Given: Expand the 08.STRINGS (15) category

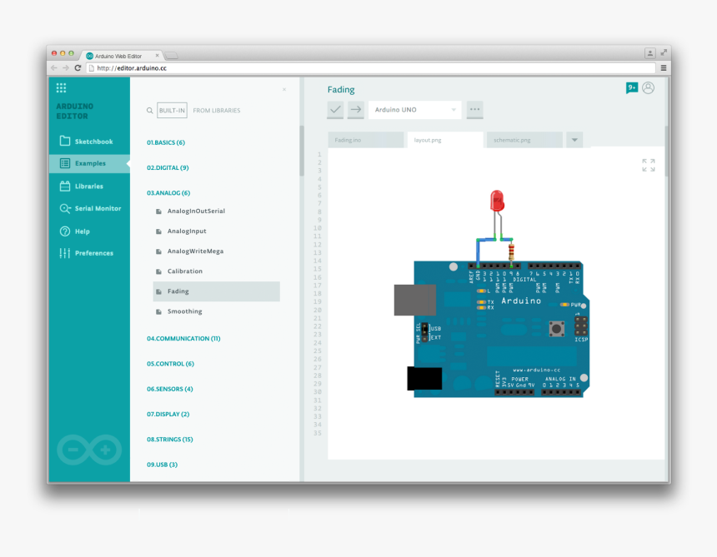Looking at the screenshot, I should pyautogui.click(x=169, y=440).
